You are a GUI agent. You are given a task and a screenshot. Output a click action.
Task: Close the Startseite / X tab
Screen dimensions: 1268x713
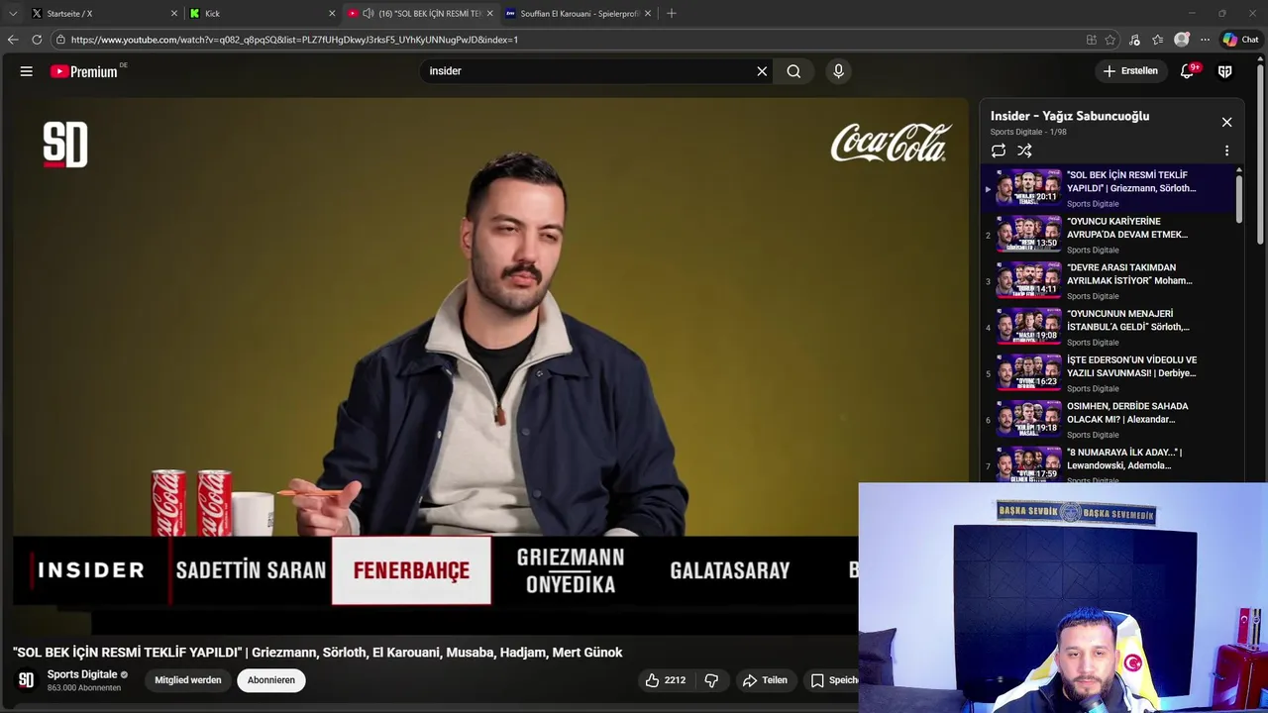tap(174, 13)
